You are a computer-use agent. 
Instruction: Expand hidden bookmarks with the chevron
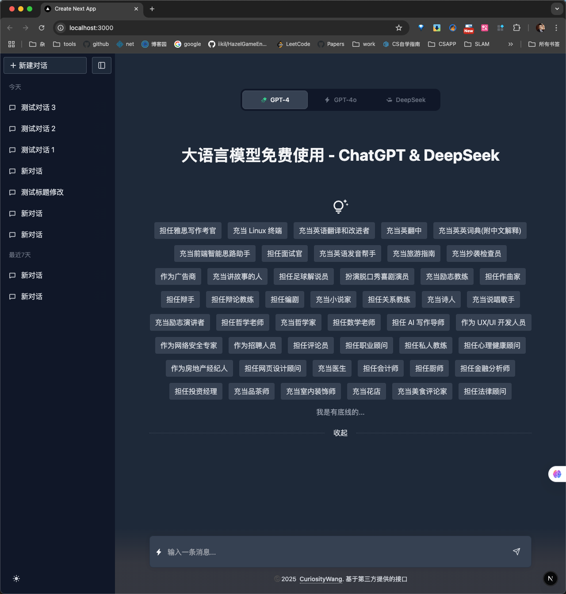click(511, 44)
